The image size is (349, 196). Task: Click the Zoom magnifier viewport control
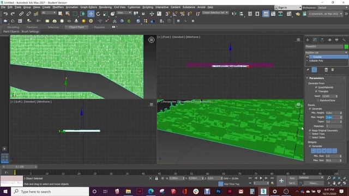coord(329,178)
